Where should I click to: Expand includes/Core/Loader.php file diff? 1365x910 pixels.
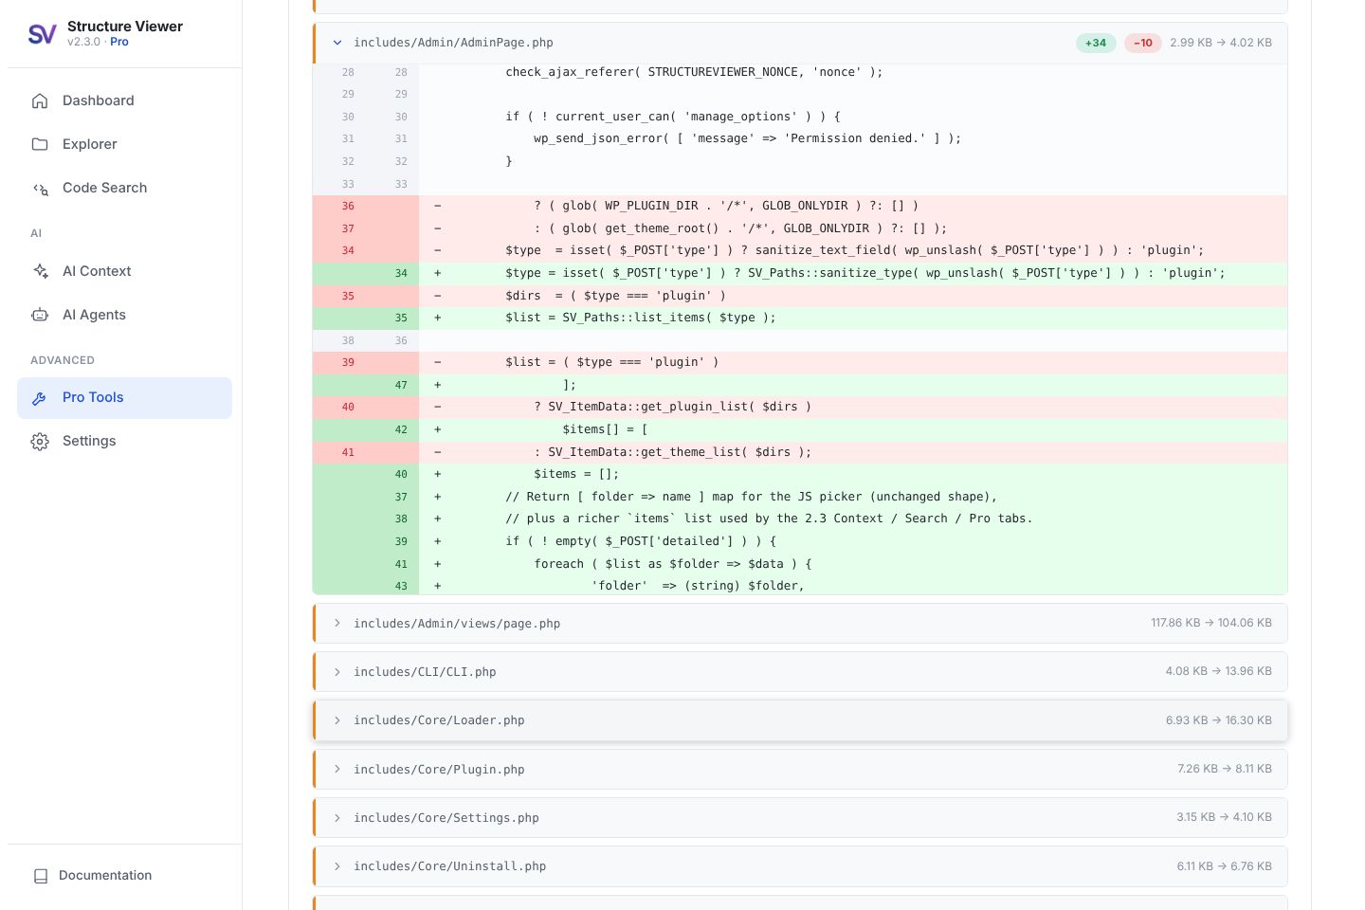(x=800, y=720)
